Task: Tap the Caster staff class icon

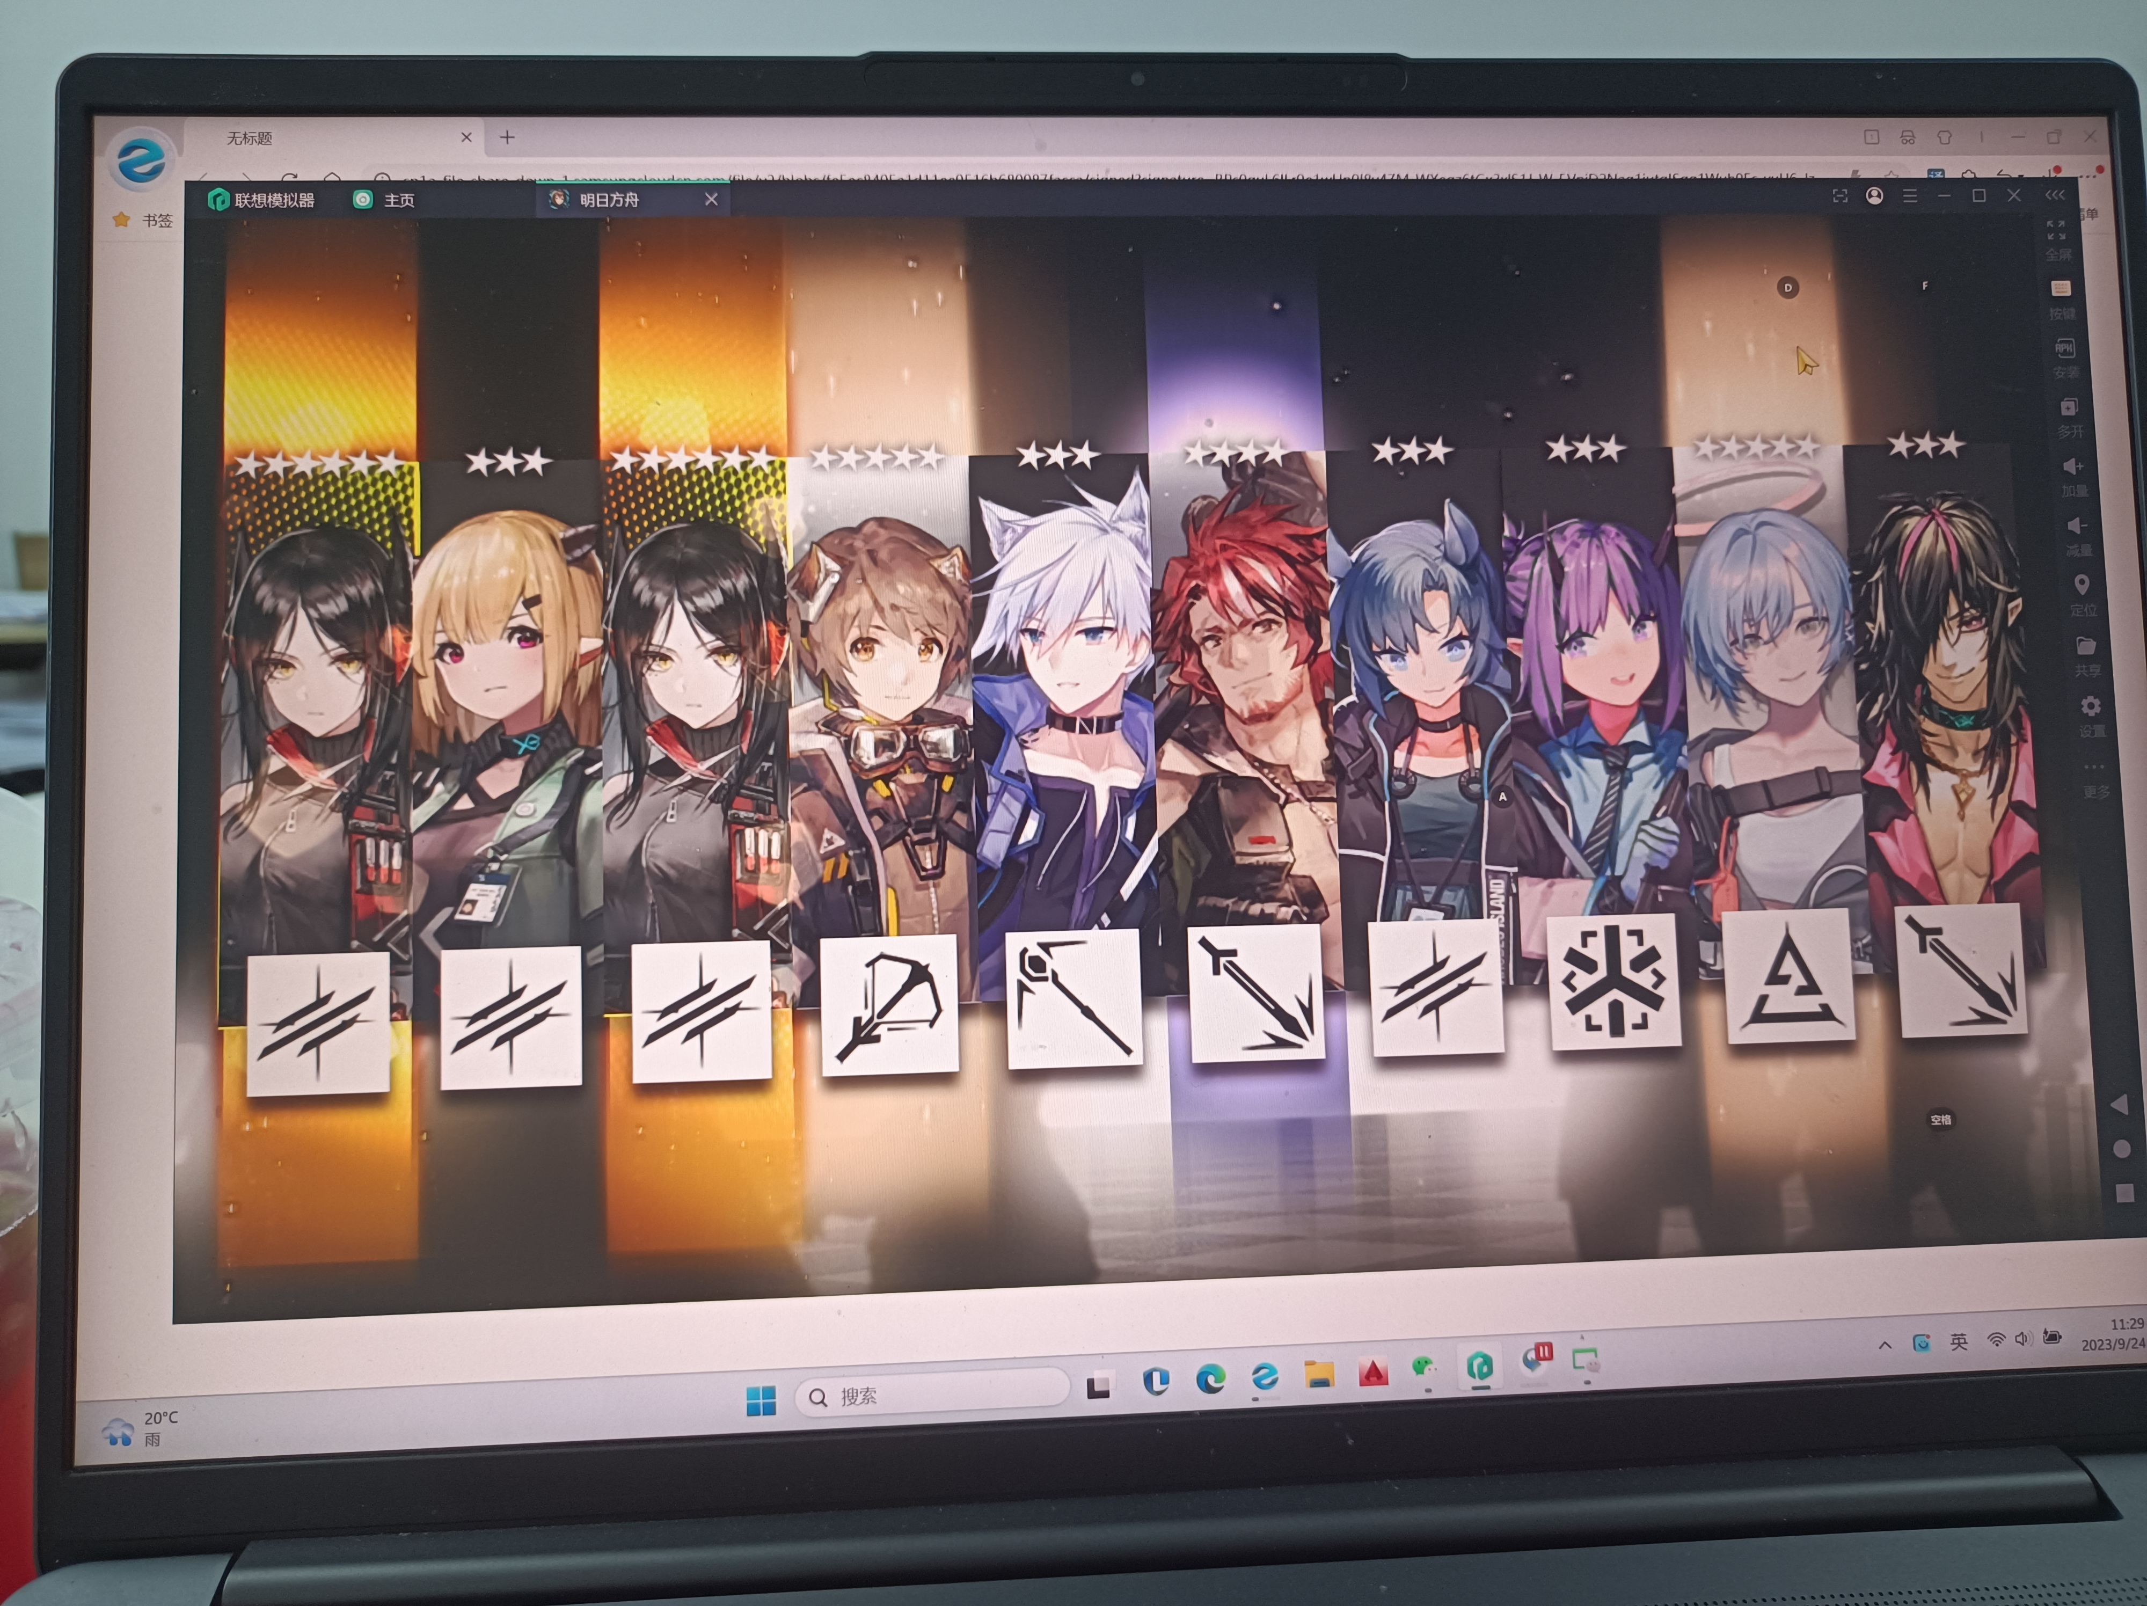Action: pos(1073,998)
